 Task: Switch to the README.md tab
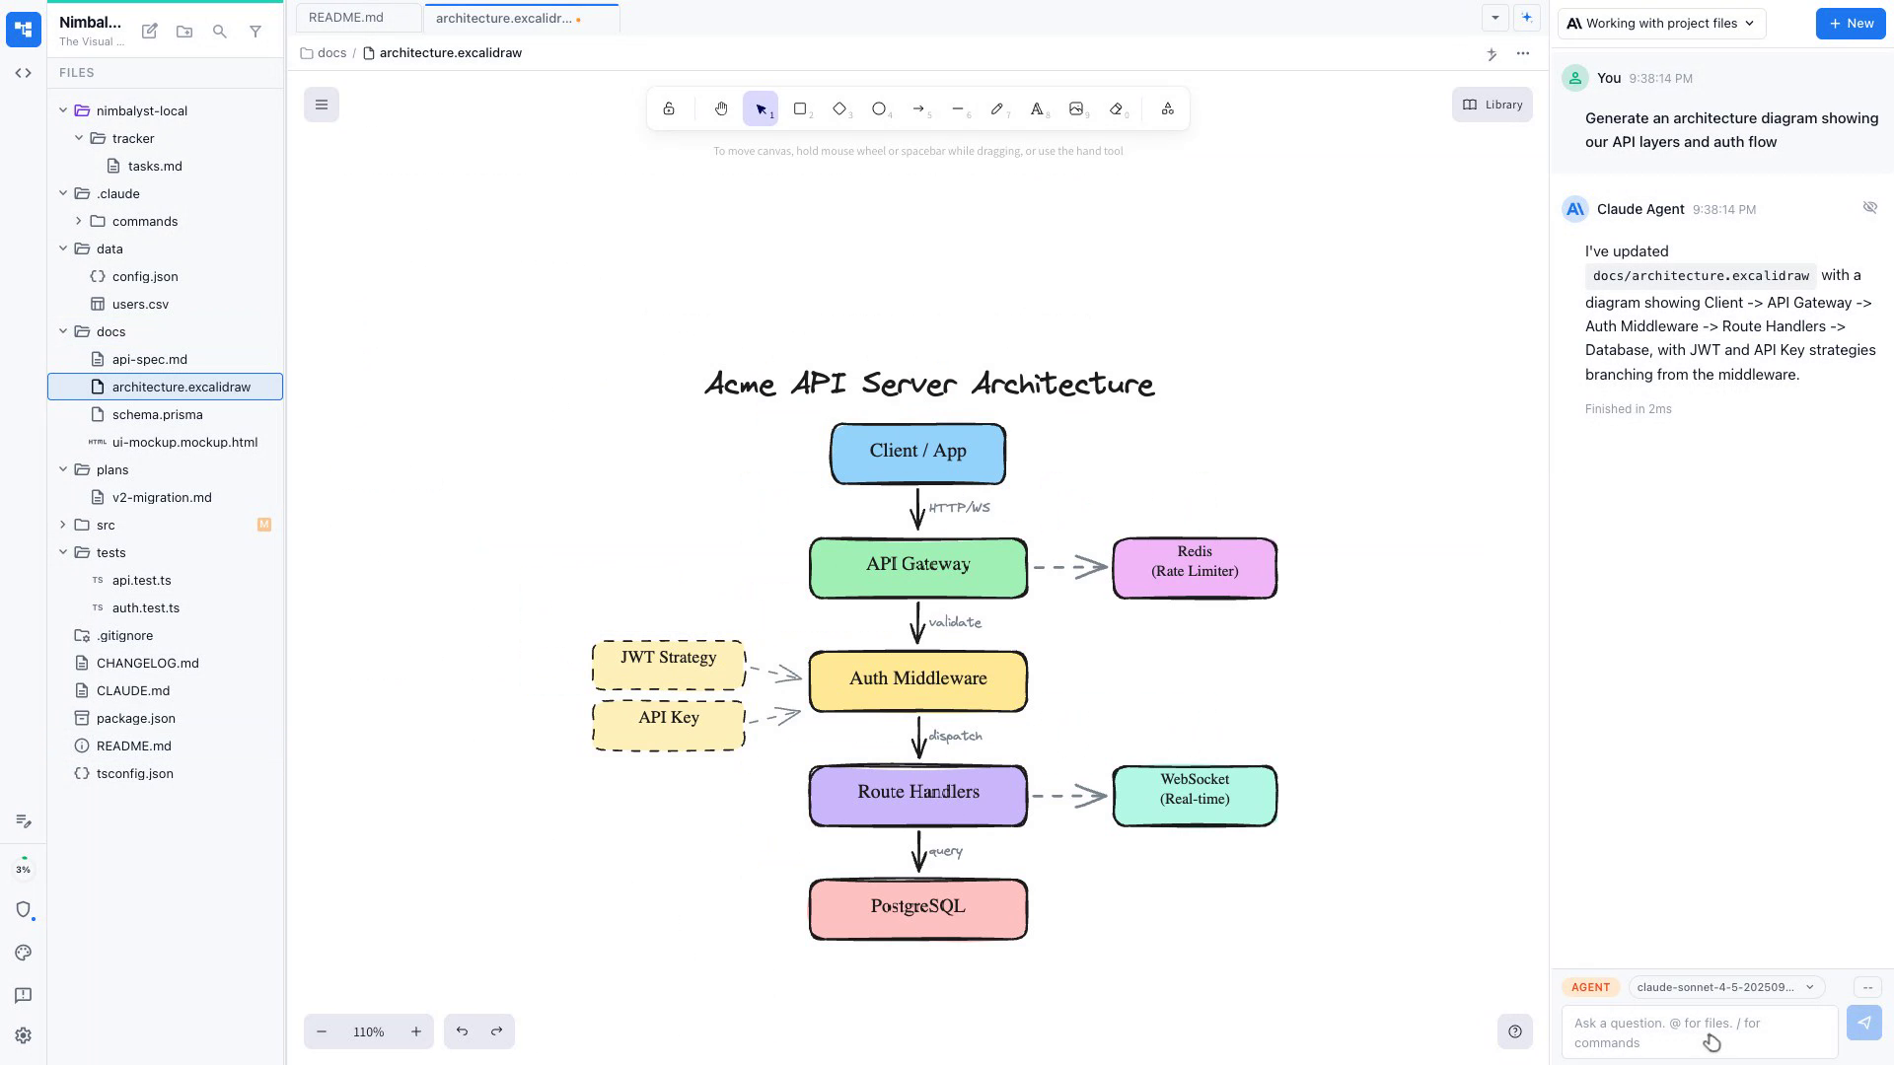[346, 18]
